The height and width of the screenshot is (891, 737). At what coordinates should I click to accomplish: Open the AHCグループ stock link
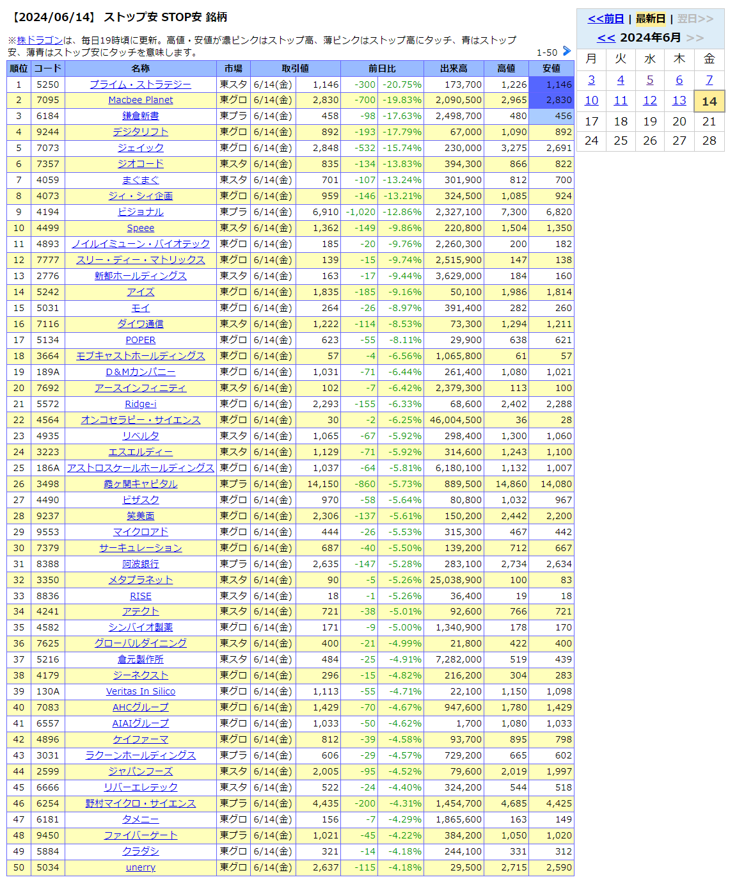click(x=141, y=708)
